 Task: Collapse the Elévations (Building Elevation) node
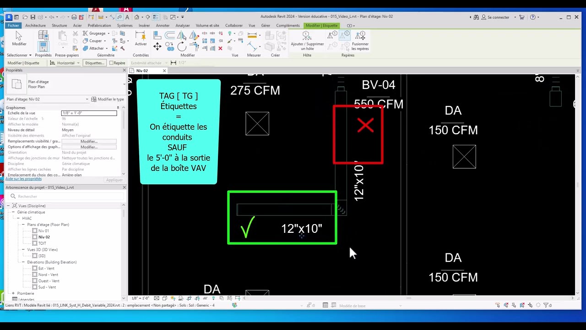23,262
